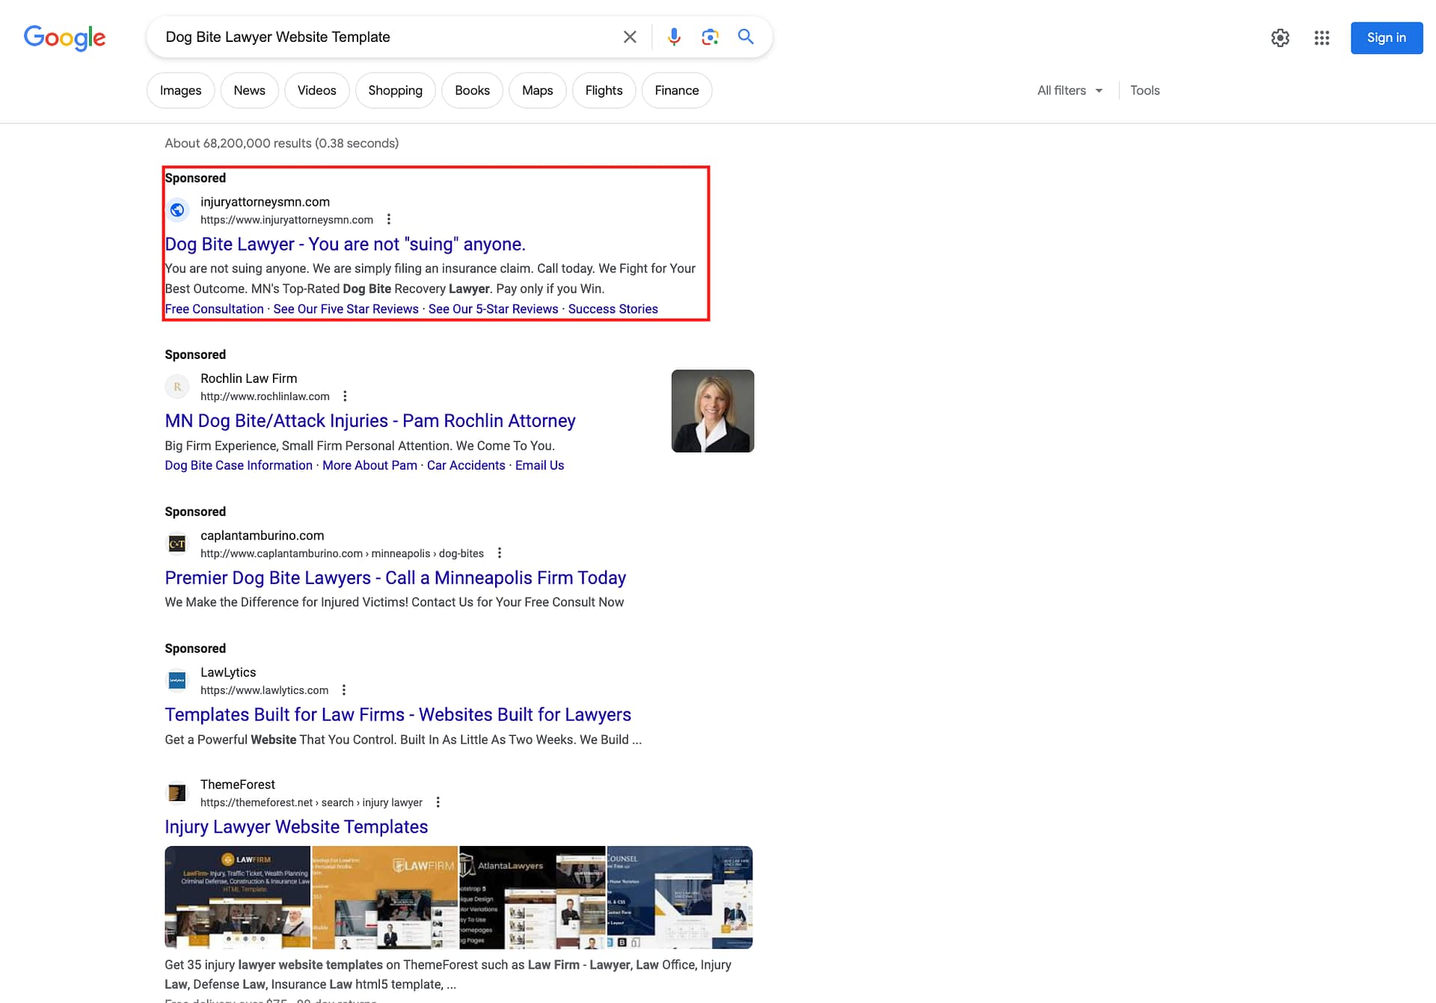This screenshot has width=1436, height=1003.
Task: Click the dark LawFirm template thumbnail
Action: (237, 897)
